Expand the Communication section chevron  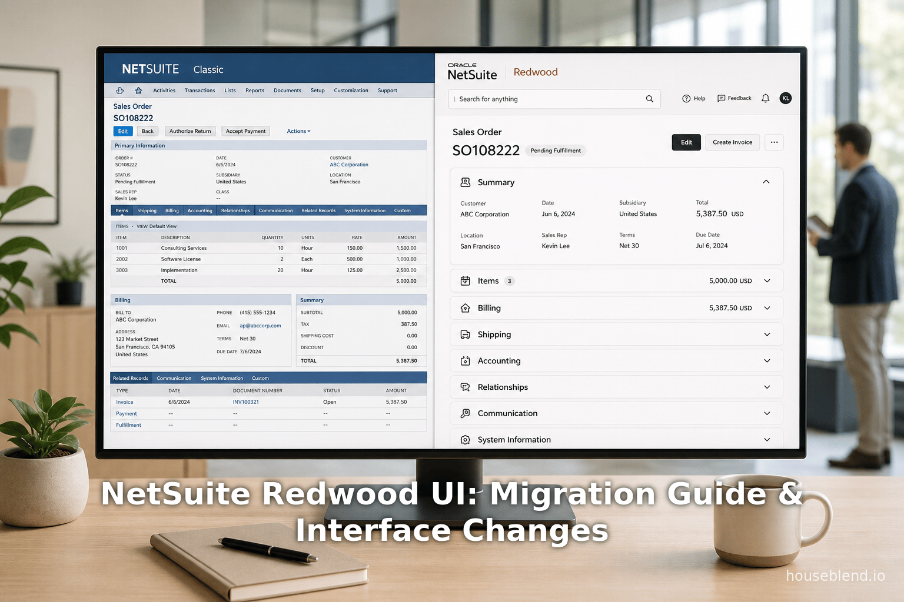767,413
